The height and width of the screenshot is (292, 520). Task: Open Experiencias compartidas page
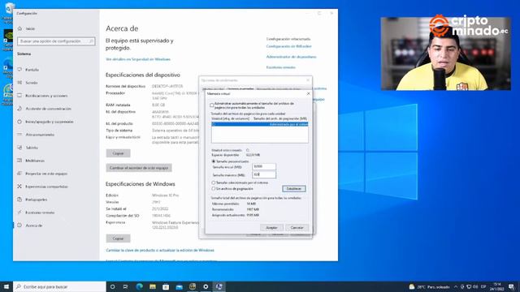tap(46, 187)
